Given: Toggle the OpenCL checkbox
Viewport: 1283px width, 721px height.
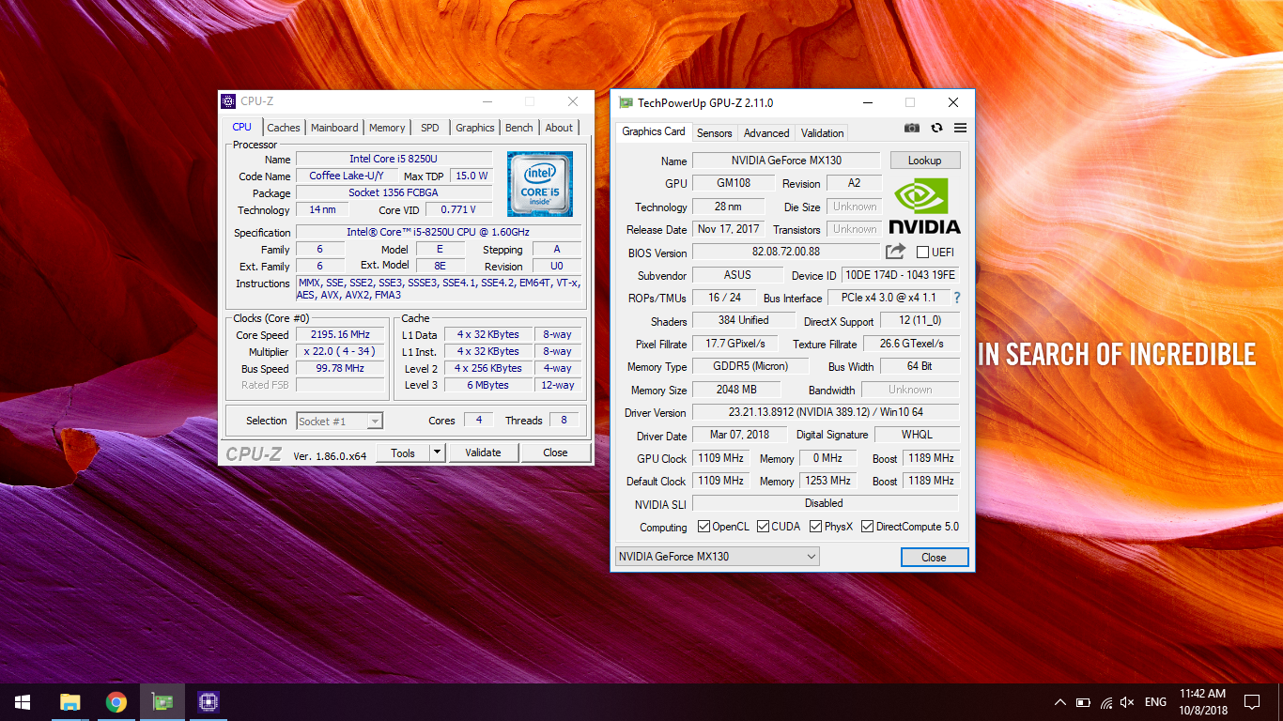Looking at the screenshot, I should (x=703, y=527).
